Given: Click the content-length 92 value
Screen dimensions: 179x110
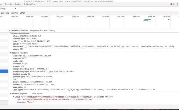Looking at the screenshot, I should [x=29, y=74].
